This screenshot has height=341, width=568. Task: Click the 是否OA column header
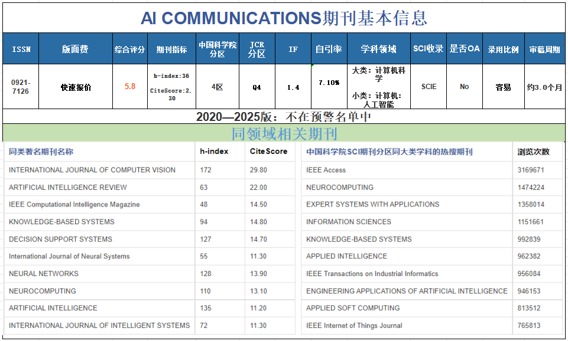[x=465, y=49]
